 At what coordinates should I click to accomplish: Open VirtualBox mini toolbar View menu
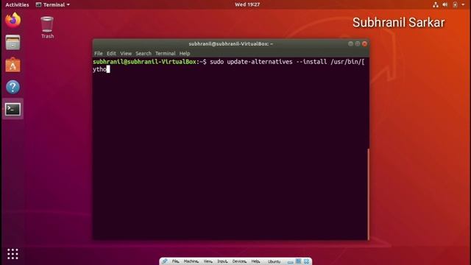208,261
